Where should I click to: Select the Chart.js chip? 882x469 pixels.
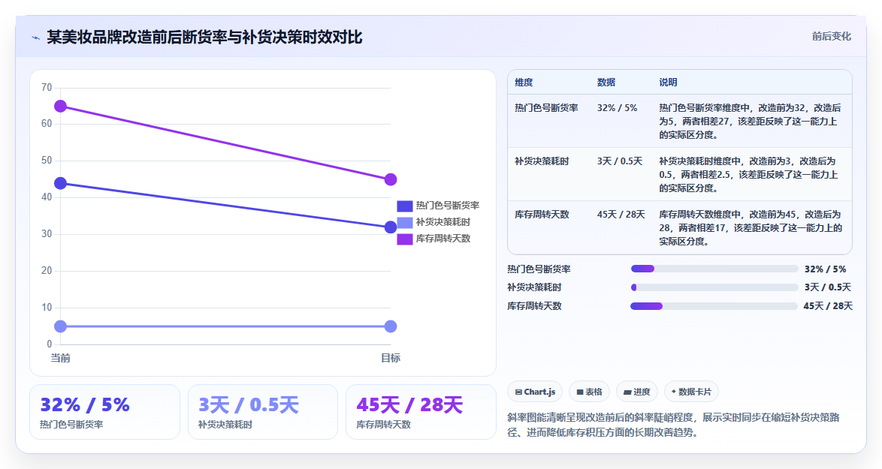coord(536,392)
